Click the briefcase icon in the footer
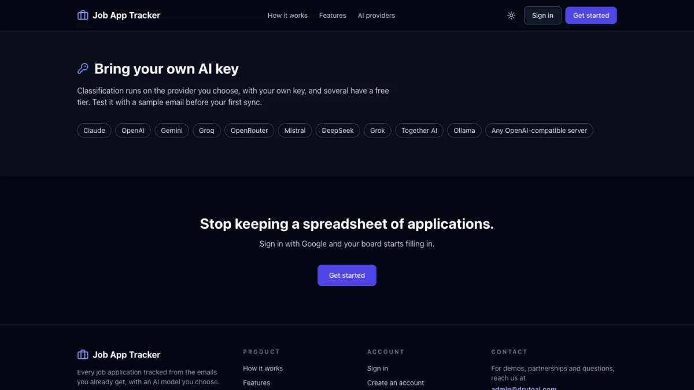Viewport: 694px width, 390px height. [83, 355]
